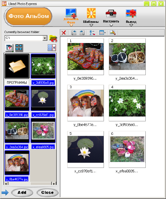
Task: Click the A-Z sort icon
Action: point(92,33)
